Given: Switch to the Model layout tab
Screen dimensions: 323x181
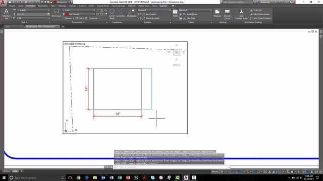Looking at the screenshot, I should pos(7,171).
